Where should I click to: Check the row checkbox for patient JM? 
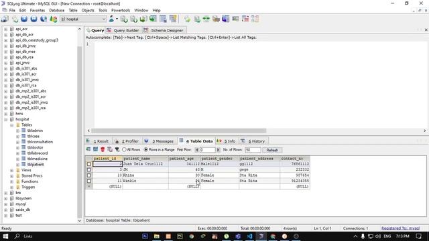(89, 169)
